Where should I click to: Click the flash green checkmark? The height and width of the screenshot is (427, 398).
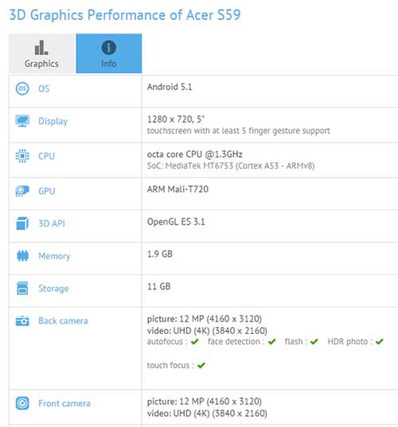(314, 342)
